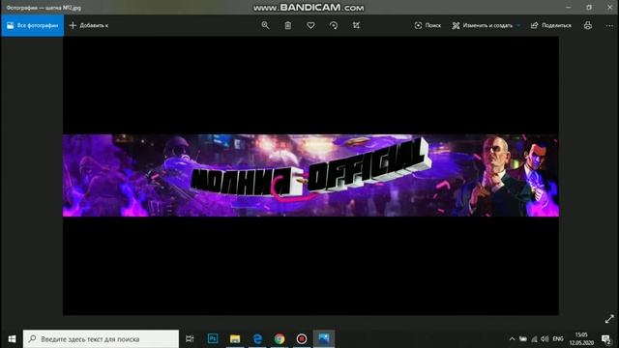Switch to Bandicam recorder in the taskbar
Viewport: 619px width, 348px height.
point(302,339)
